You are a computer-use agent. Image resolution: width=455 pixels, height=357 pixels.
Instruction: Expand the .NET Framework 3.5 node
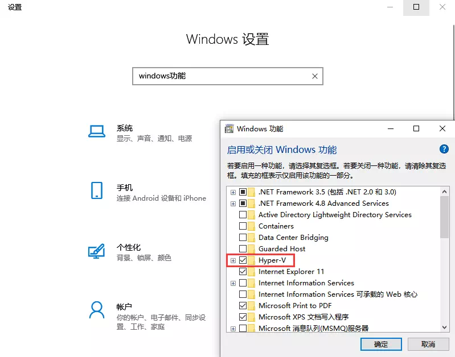tap(233, 192)
